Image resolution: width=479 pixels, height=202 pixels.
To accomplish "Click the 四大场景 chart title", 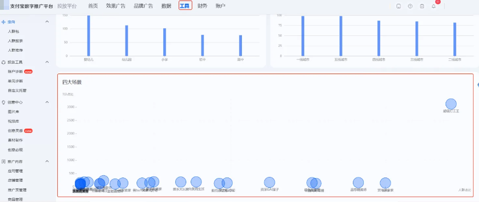I will 72,82.
